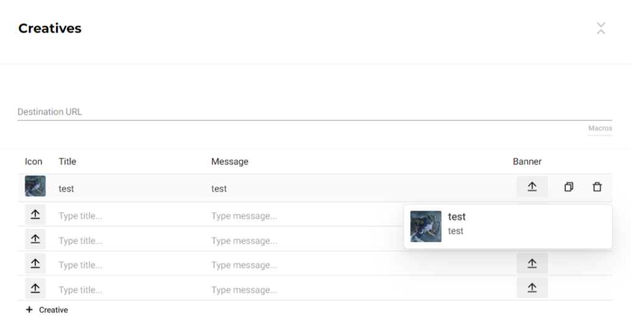Upload banner for the test creative
Image resolution: width=631 pixels, height=318 pixels.
click(532, 187)
